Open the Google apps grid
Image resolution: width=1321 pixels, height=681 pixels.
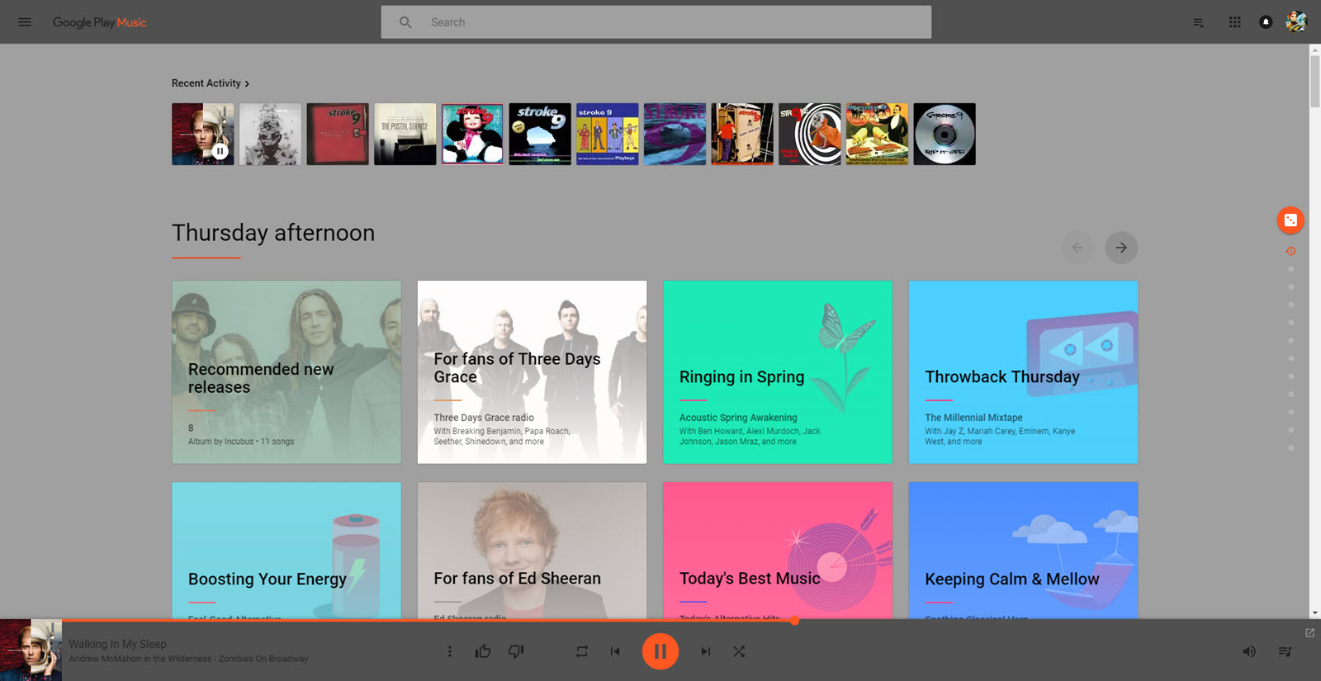tap(1234, 22)
